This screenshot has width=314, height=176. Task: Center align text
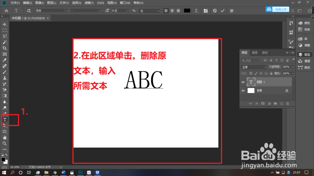click(x=172, y=11)
